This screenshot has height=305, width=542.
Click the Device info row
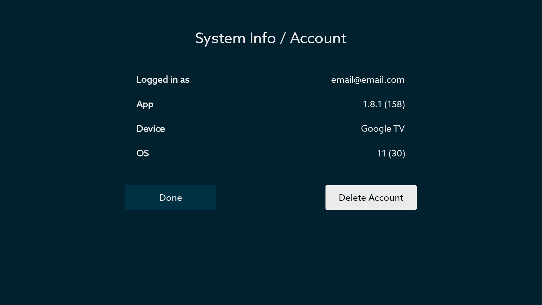coord(271,129)
